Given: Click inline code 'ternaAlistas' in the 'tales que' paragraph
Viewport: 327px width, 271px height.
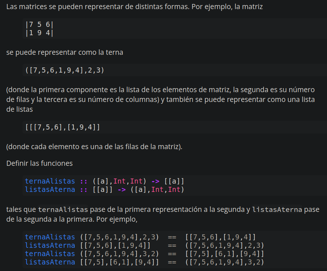Looking at the screenshot, I should (63, 209).
